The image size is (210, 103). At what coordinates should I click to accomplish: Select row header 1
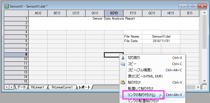click(x=16, y=19)
